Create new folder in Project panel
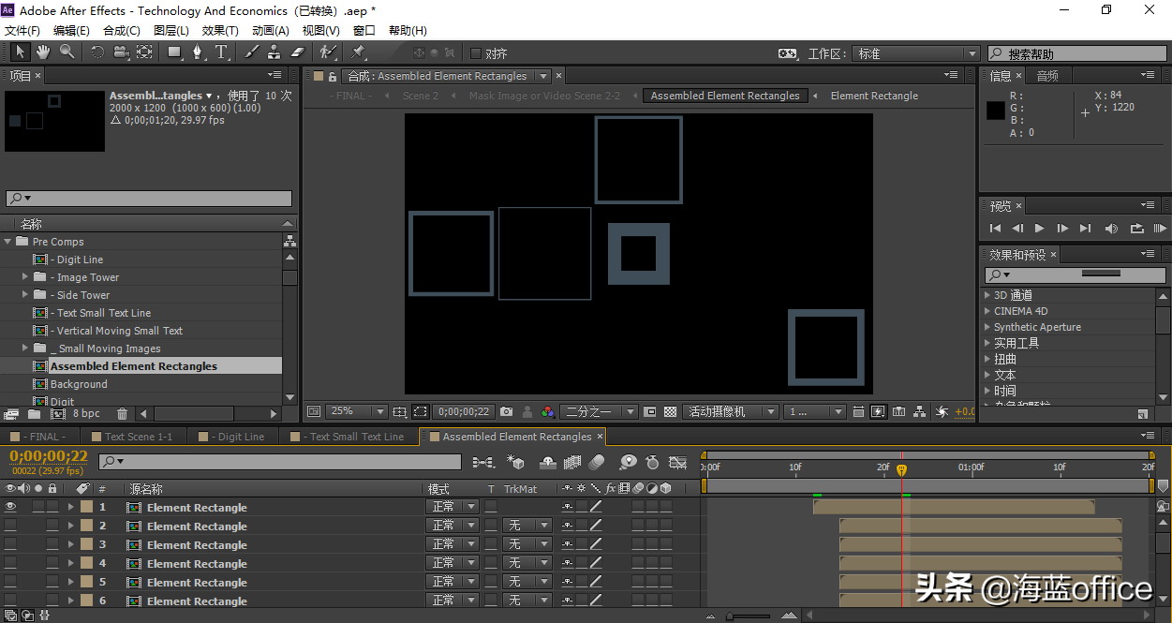 34,413
